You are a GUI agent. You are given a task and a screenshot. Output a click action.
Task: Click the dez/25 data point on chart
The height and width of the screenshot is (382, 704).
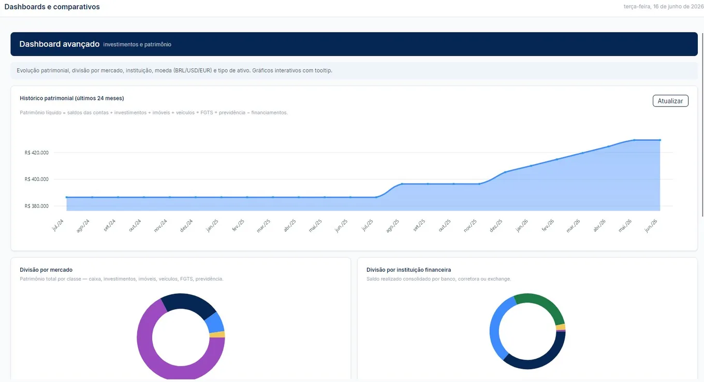click(x=505, y=172)
